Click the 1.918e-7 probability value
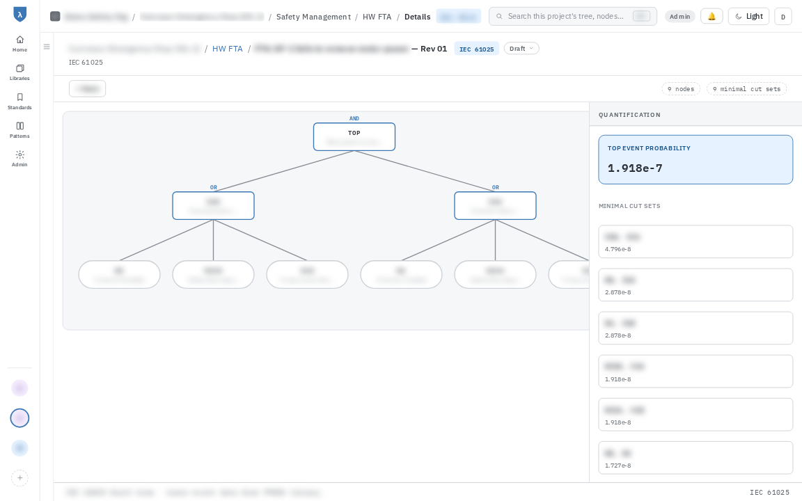Image resolution: width=802 pixels, height=501 pixels. [x=635, y=168]
